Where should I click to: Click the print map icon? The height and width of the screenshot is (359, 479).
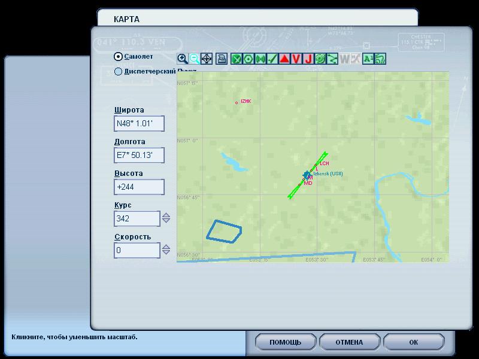coord(222,59)
